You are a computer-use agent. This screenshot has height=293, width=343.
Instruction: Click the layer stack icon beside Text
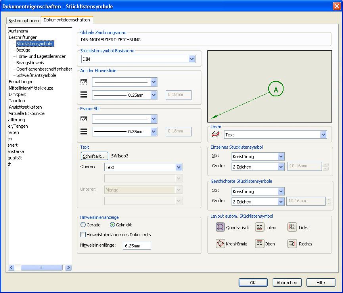[x=216, y=134]
